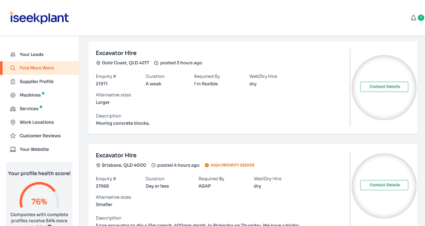
Task: Show Contact Details for enquiry 21971
Action: pyautogui.click(x=384, y=87)
